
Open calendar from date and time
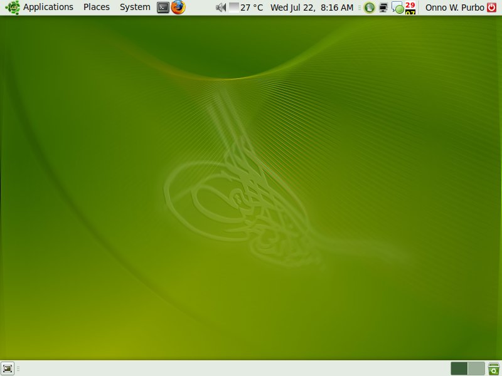[311, 8]
